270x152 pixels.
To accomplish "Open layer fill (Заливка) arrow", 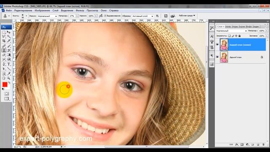I will pos(267,36).
